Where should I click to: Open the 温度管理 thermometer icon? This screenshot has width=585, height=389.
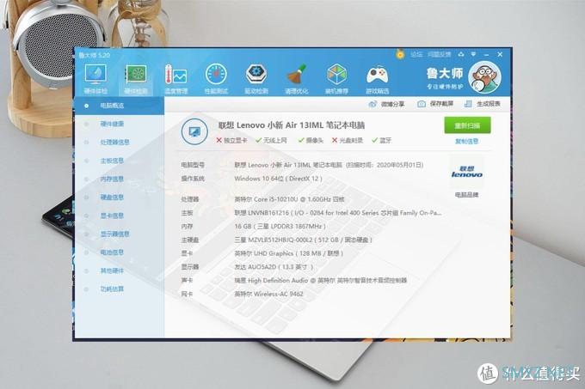[x=175, y=78]
